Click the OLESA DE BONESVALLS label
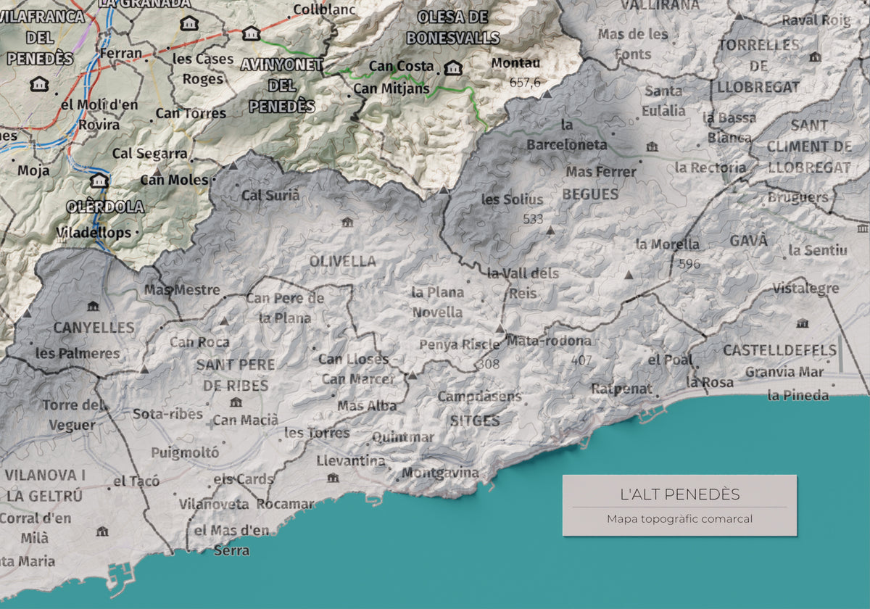 click(453, 27)
